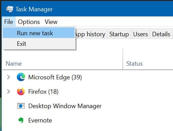
Task: Click the Microsoft Edge process icon
Action: click(x=21, y=77)
